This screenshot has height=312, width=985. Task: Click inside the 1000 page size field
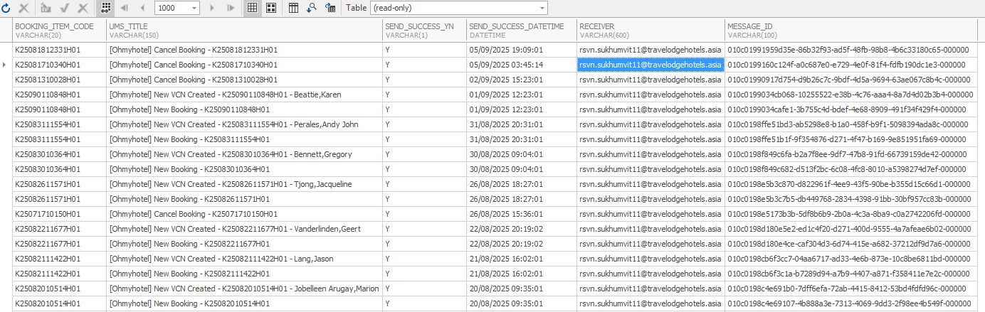pos(172,8)
